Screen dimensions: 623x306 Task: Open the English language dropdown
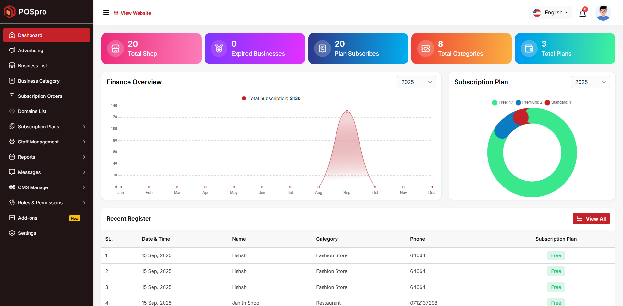coord(551,13)
